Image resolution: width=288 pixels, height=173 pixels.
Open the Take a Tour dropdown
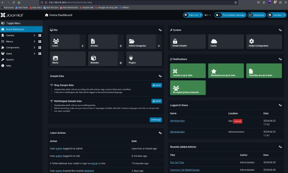point(193,15)
